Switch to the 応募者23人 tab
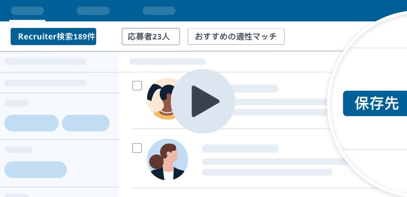Viewport: 407px width, 197px height. pyautogui.click(x=151, y=37)
